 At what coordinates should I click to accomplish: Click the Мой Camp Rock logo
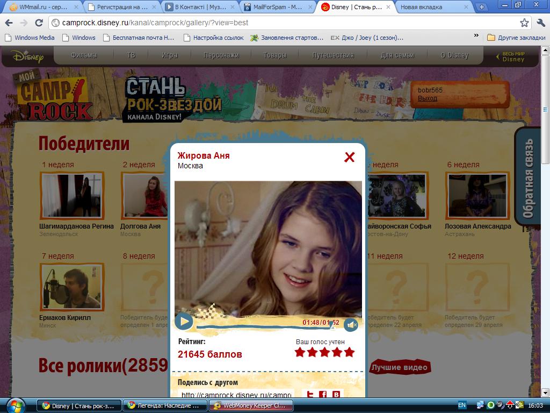tap(53, 96)
